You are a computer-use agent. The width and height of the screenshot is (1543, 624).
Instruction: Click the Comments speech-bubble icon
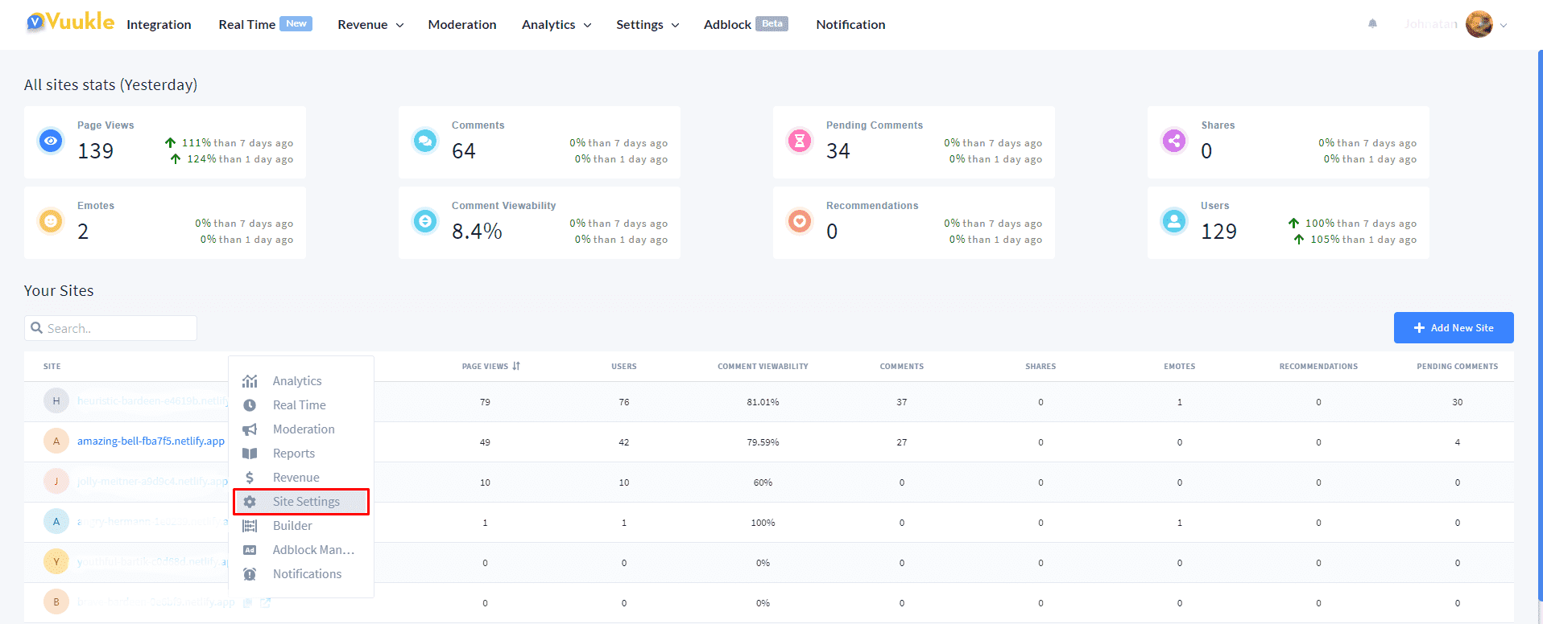tap(424, 141)
